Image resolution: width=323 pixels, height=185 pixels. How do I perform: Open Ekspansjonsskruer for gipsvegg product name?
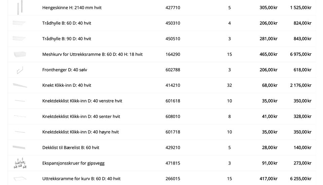tap(73, 163)
